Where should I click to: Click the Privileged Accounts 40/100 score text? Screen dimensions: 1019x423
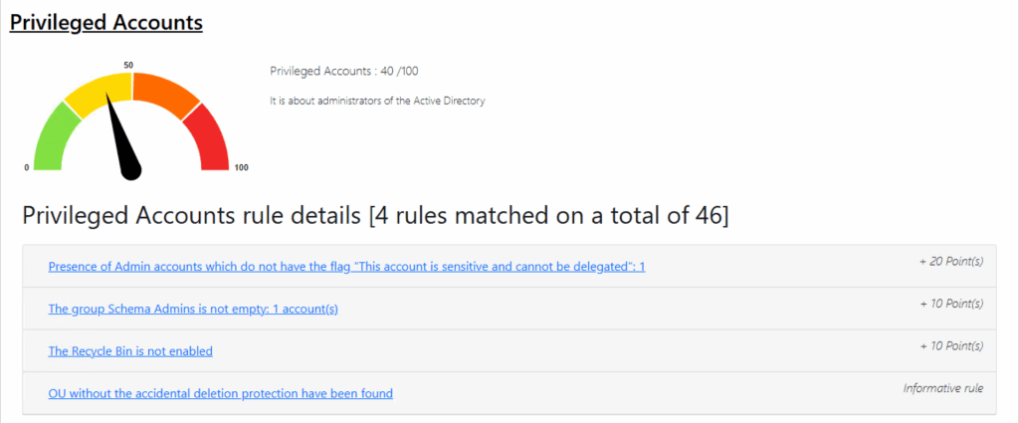point(334,71)
